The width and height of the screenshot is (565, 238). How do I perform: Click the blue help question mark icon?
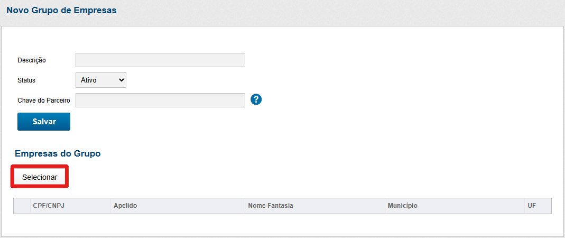click(256, 99)
